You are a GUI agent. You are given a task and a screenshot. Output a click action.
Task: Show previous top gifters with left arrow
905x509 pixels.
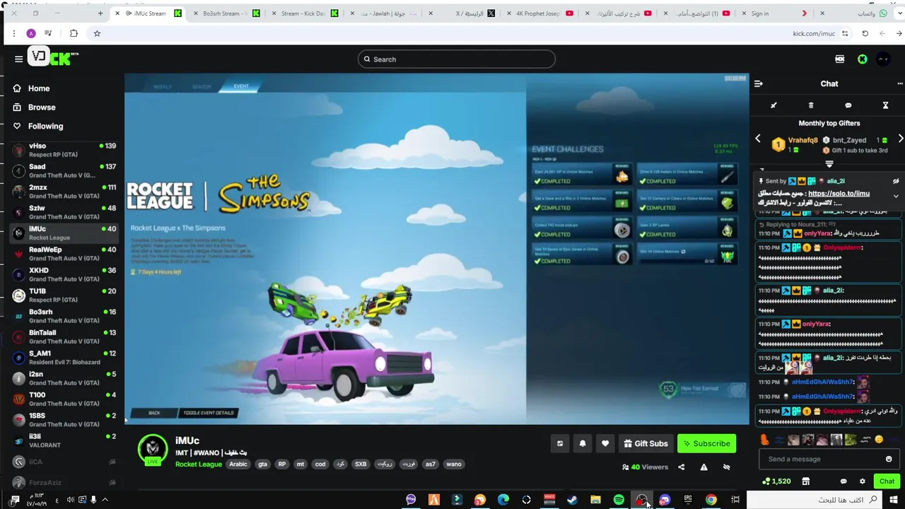758,139
